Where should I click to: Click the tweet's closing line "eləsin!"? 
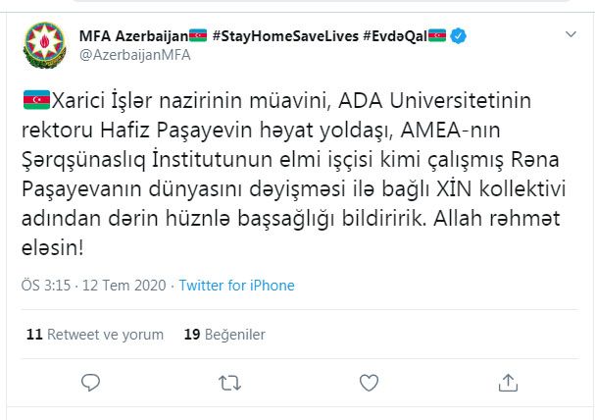coord(52,248)
